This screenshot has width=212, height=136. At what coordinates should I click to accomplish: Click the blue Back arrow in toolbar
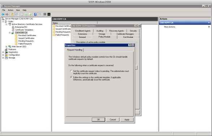coord(3,14)
